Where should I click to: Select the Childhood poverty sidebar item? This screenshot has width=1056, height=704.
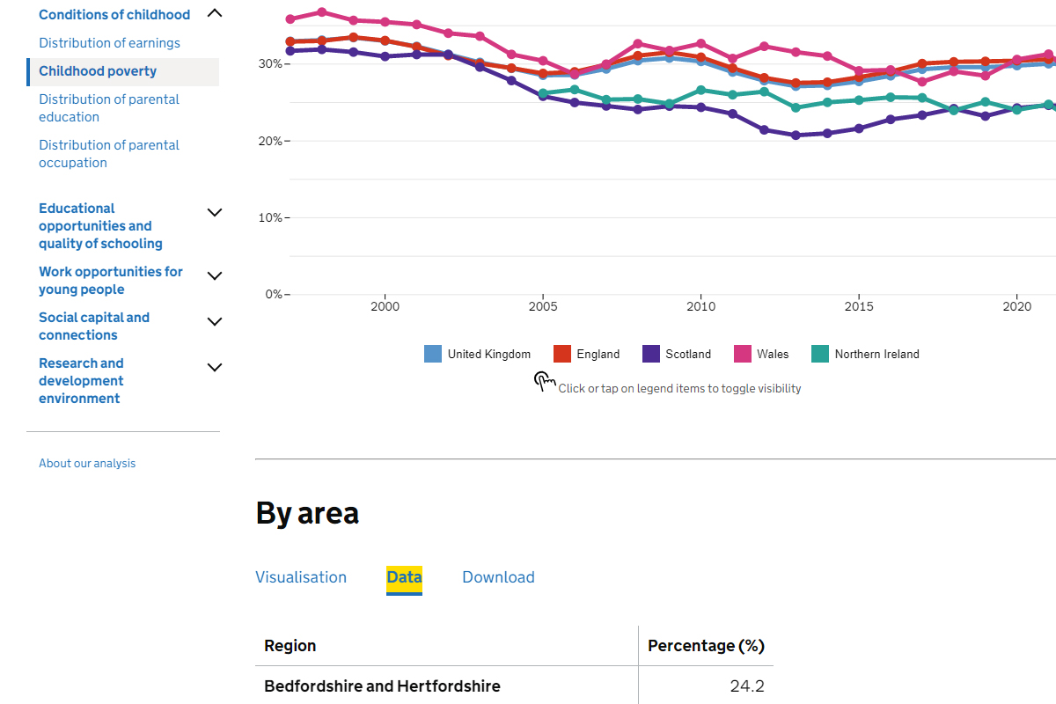98,71
